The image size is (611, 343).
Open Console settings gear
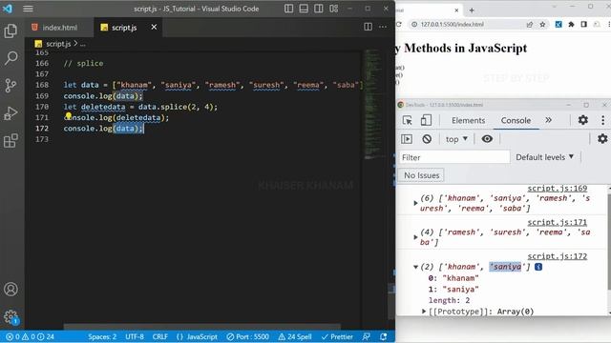tap(602, 138)
